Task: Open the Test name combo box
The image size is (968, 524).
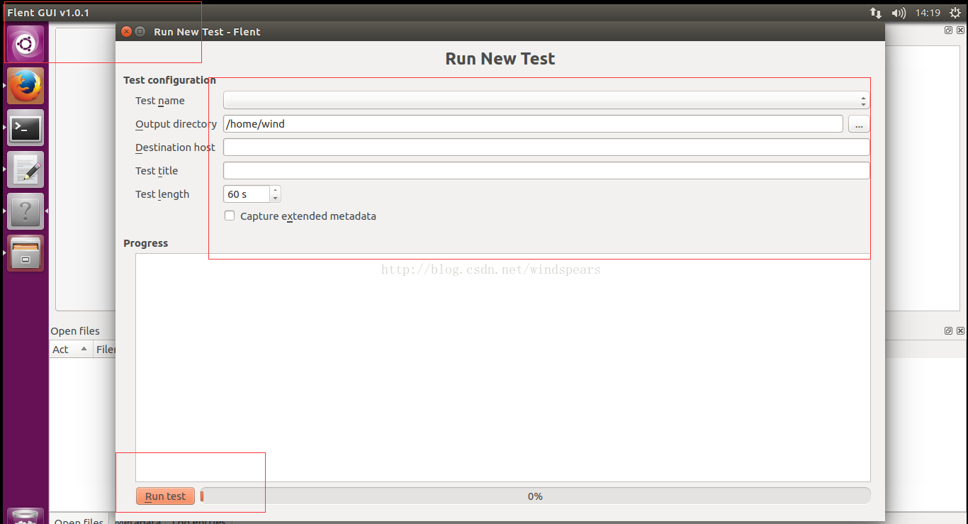Action: [546, 101]
